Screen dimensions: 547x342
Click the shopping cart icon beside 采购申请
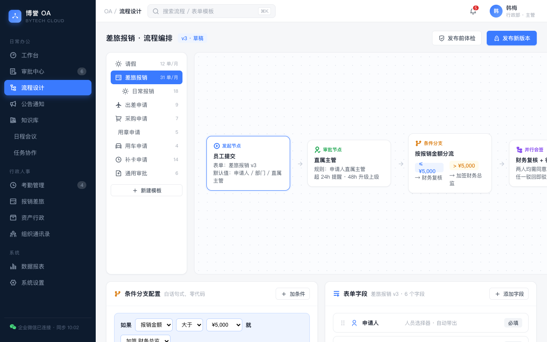[x=118, y=118]
